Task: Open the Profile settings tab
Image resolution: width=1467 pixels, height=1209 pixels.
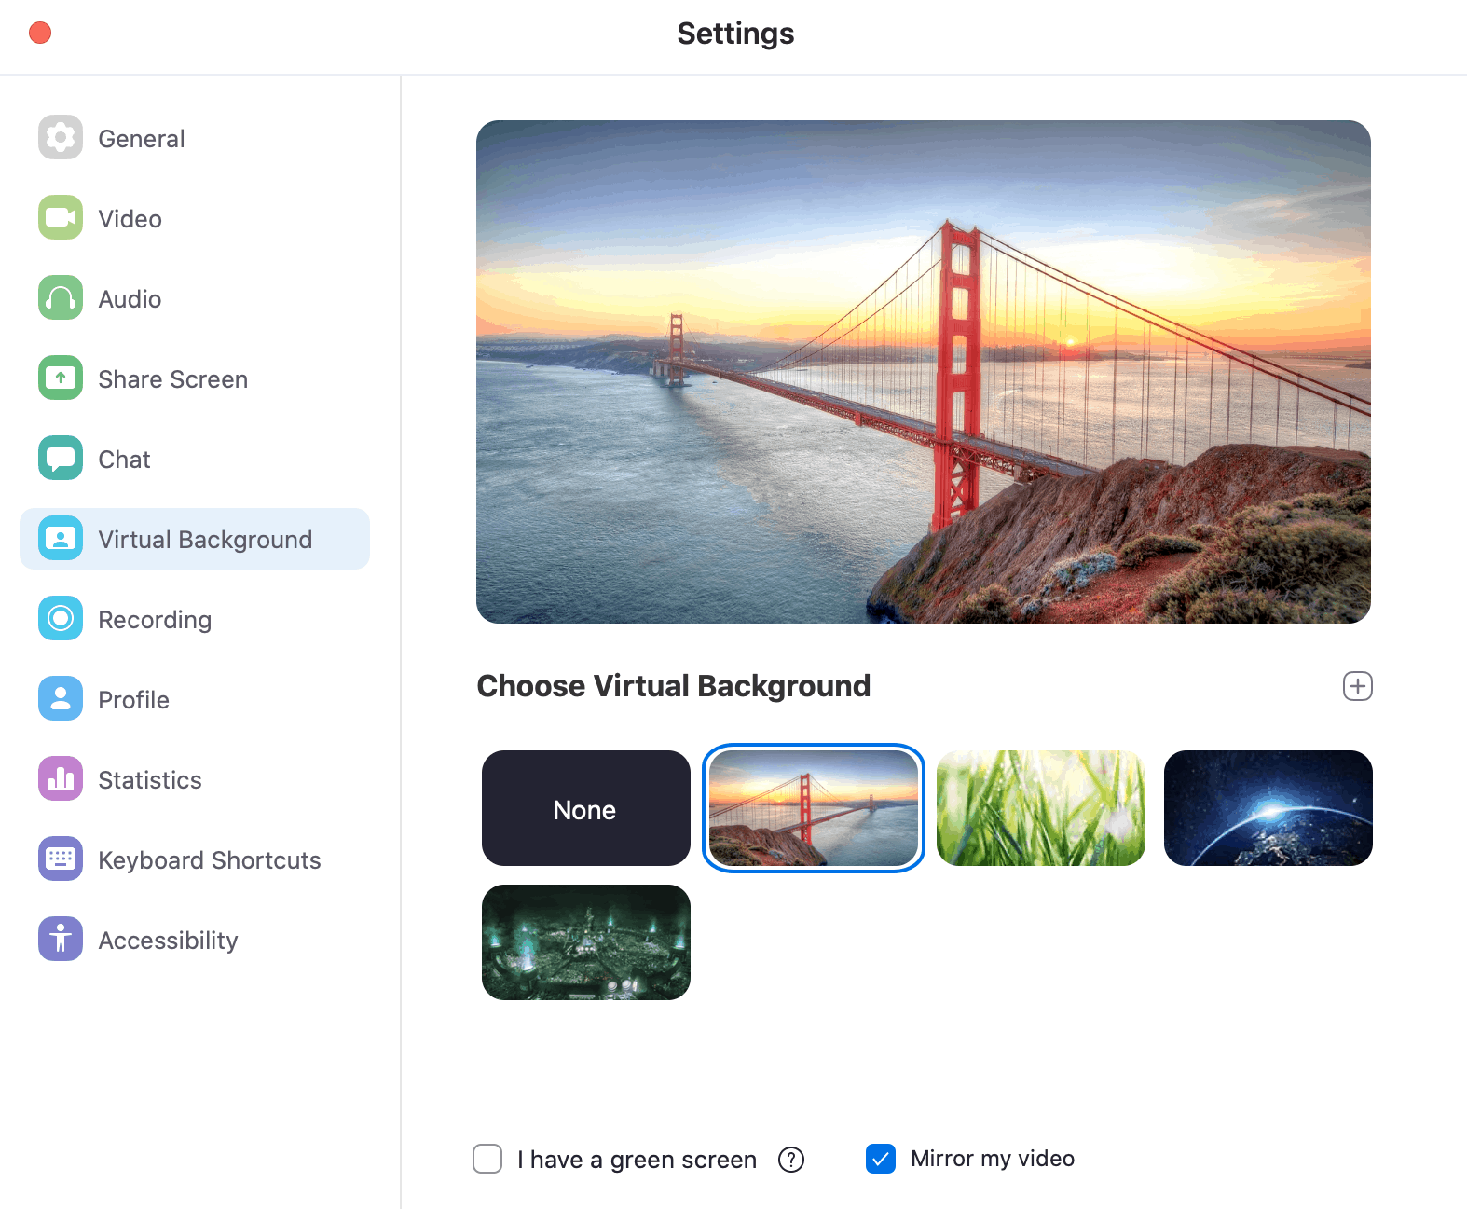Action: tap(133, 700)
